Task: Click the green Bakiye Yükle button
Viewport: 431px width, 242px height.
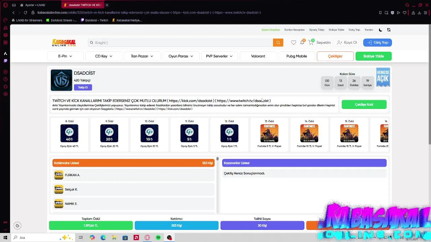Action: [x=373, y=56]
